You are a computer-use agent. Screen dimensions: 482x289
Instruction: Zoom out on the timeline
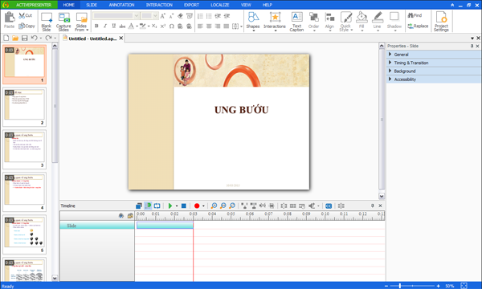[x=223, y=206]
